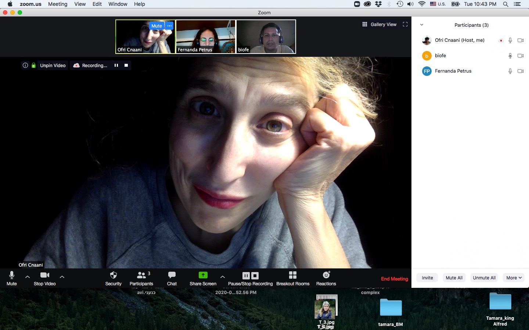Open U.S. input source menu
Image resolution: width=529 pixels, height=330 pixels.
pos(438,4)
